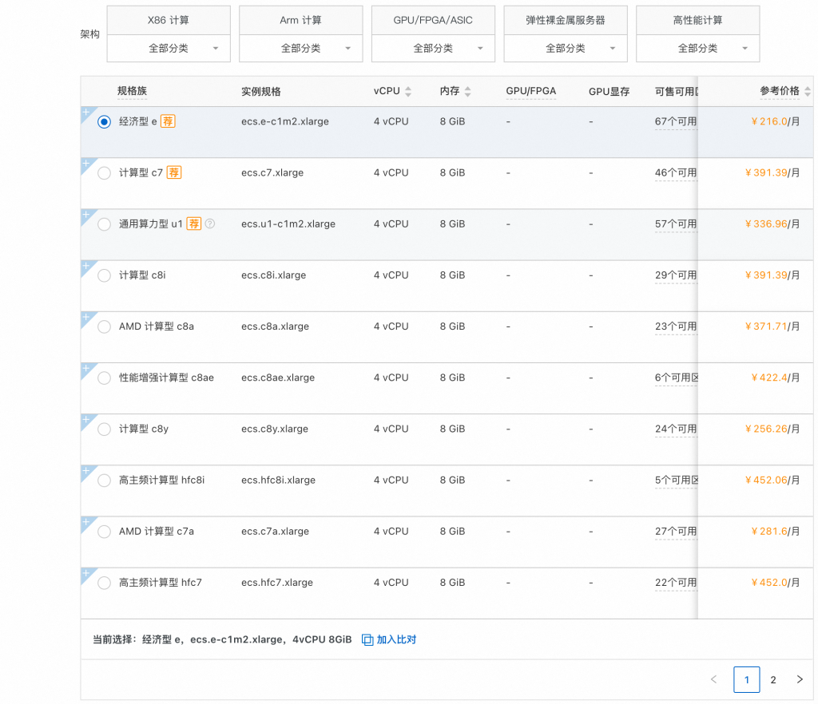Sort by vCPU column arrows
The height and width of the screenshot is (704, 818).
click(x=408, y=92)
